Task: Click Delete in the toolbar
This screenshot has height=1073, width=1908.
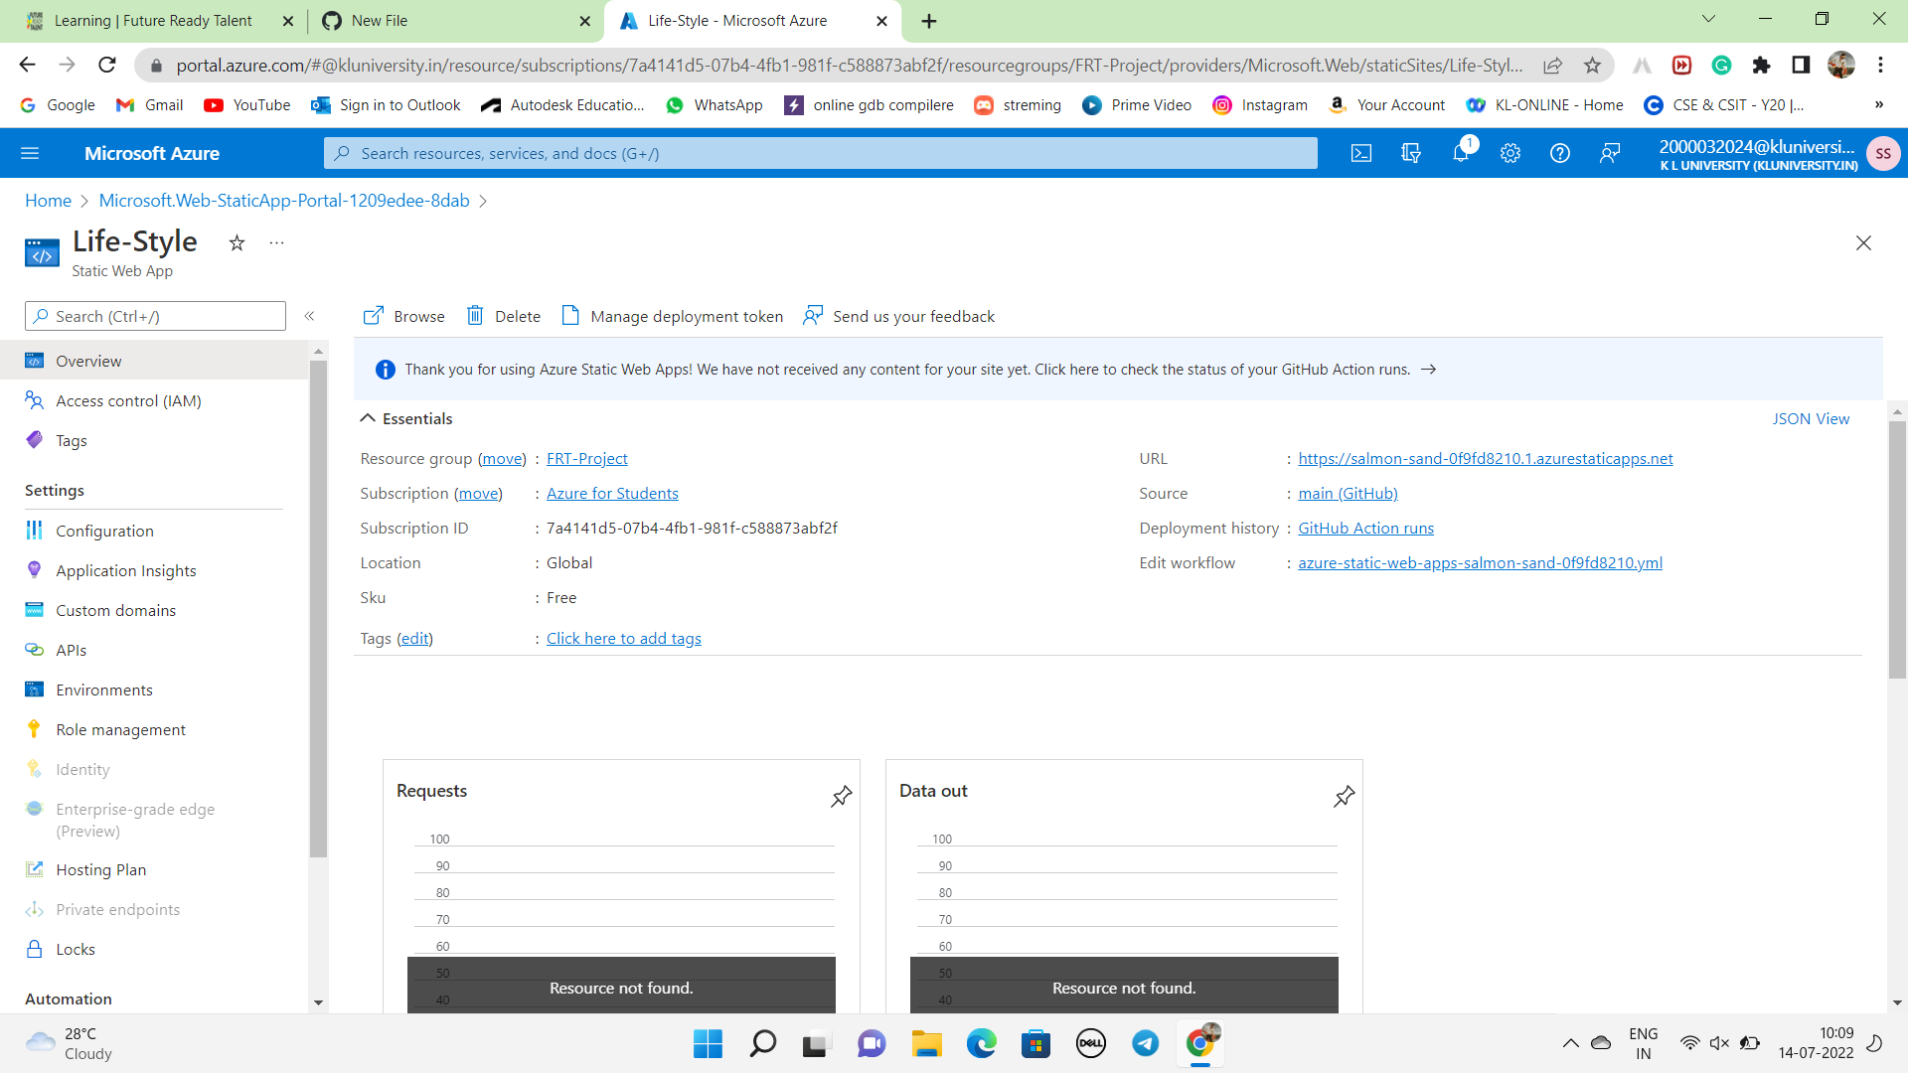Action: point(504,316)
